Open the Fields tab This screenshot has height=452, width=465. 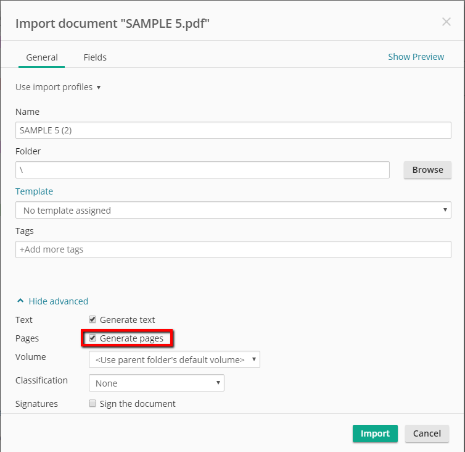coord(95,57)
